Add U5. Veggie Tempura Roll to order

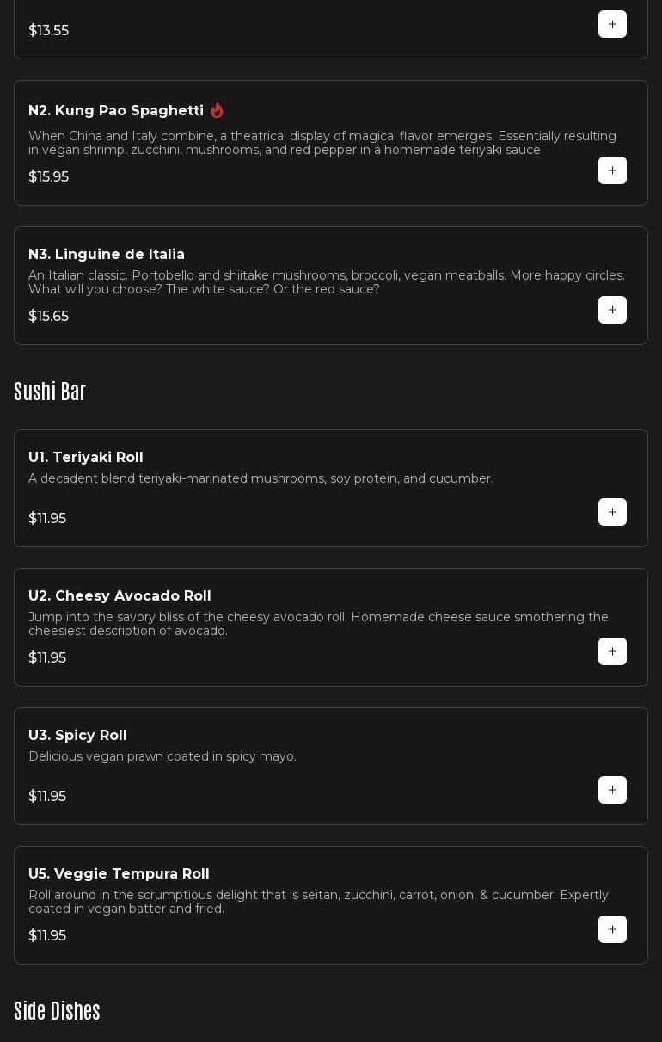(612, 929)
